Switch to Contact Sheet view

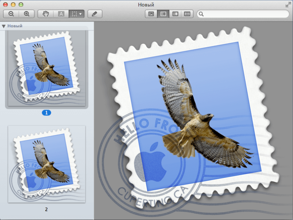pos(187,14)
